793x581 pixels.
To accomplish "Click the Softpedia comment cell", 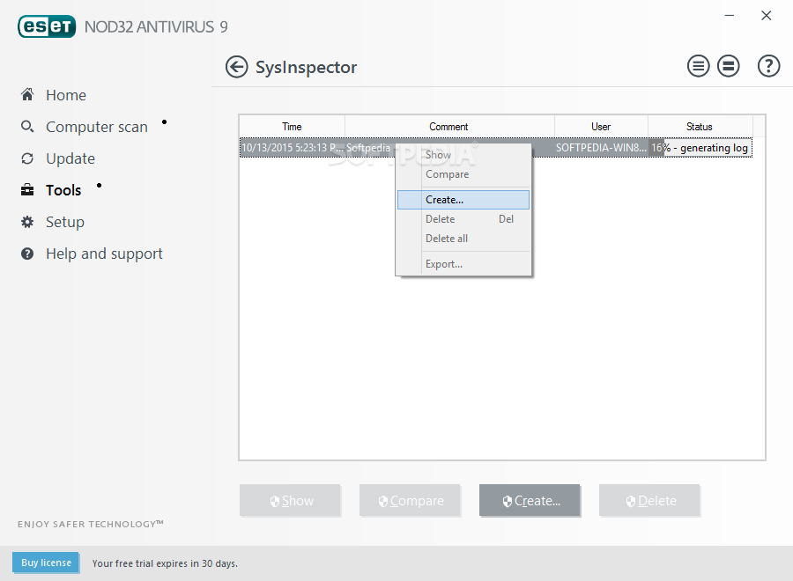I will [x=368, y=148].
